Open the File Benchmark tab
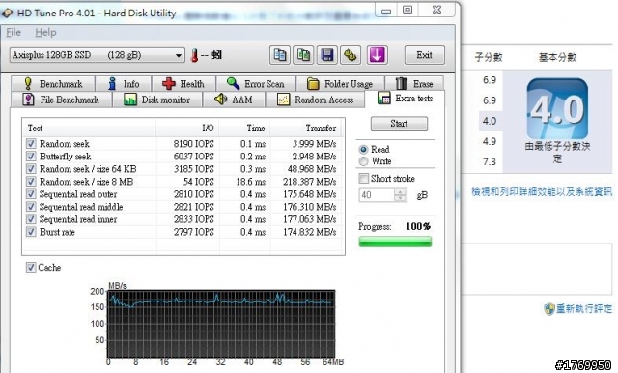The image size is (618, 373). (x=62, y=100)
